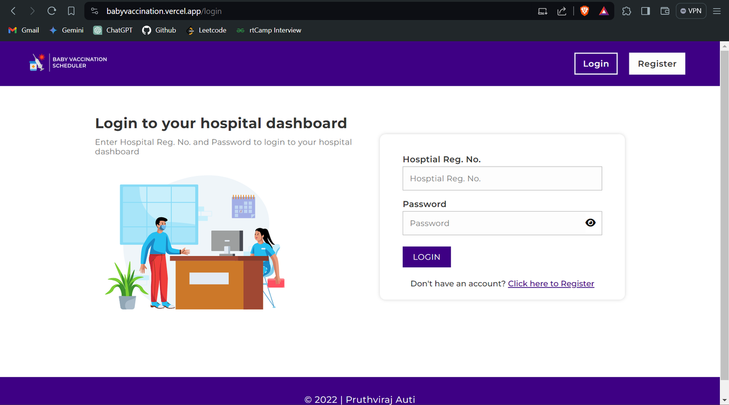Click the browser forward arrow

point(32,11)
